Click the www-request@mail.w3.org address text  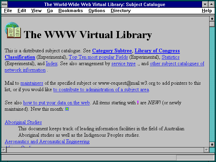pos(127,83)
